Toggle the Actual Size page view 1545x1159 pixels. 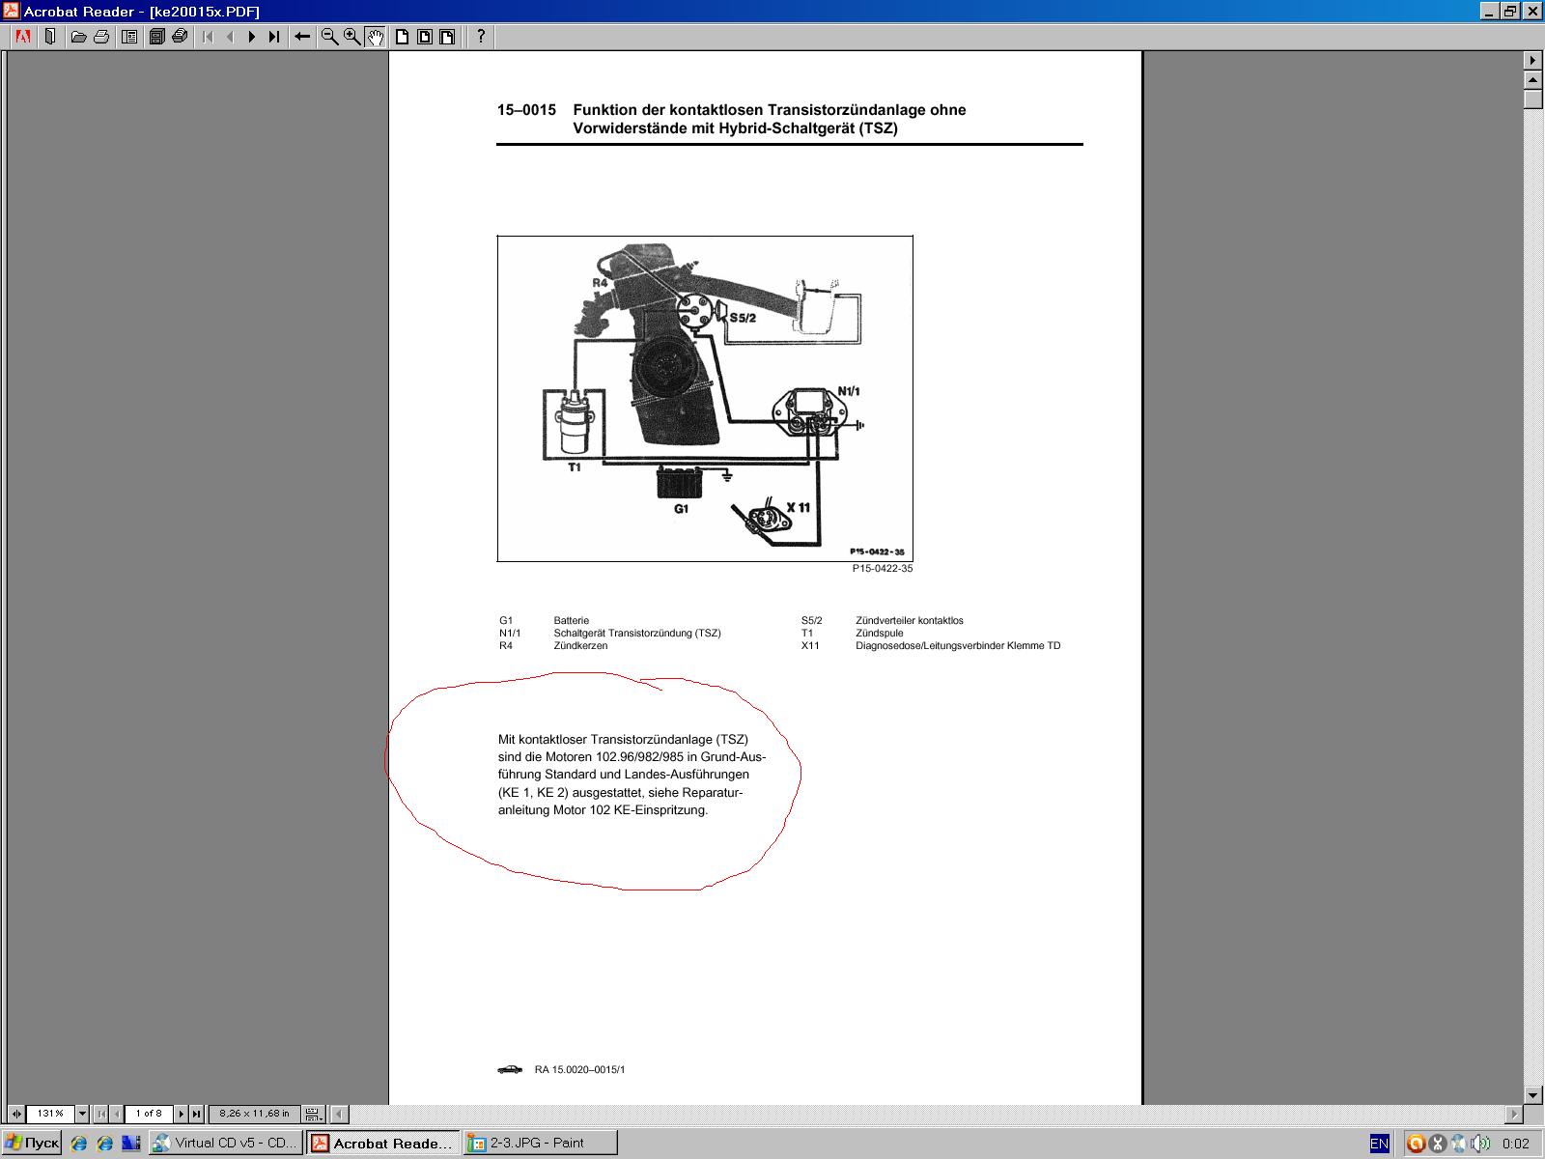402,37
